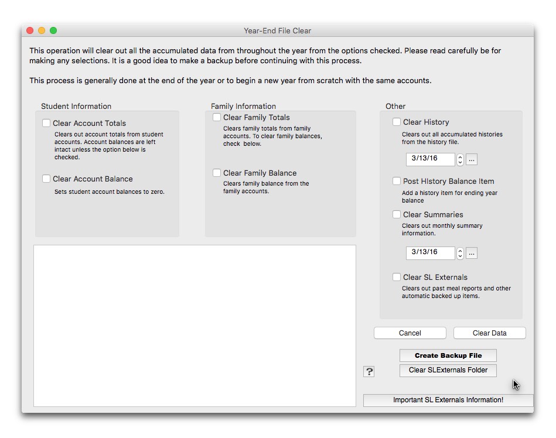Click the Clear History date field
This screenshot has width=556, height=438.
pos(431,159)
